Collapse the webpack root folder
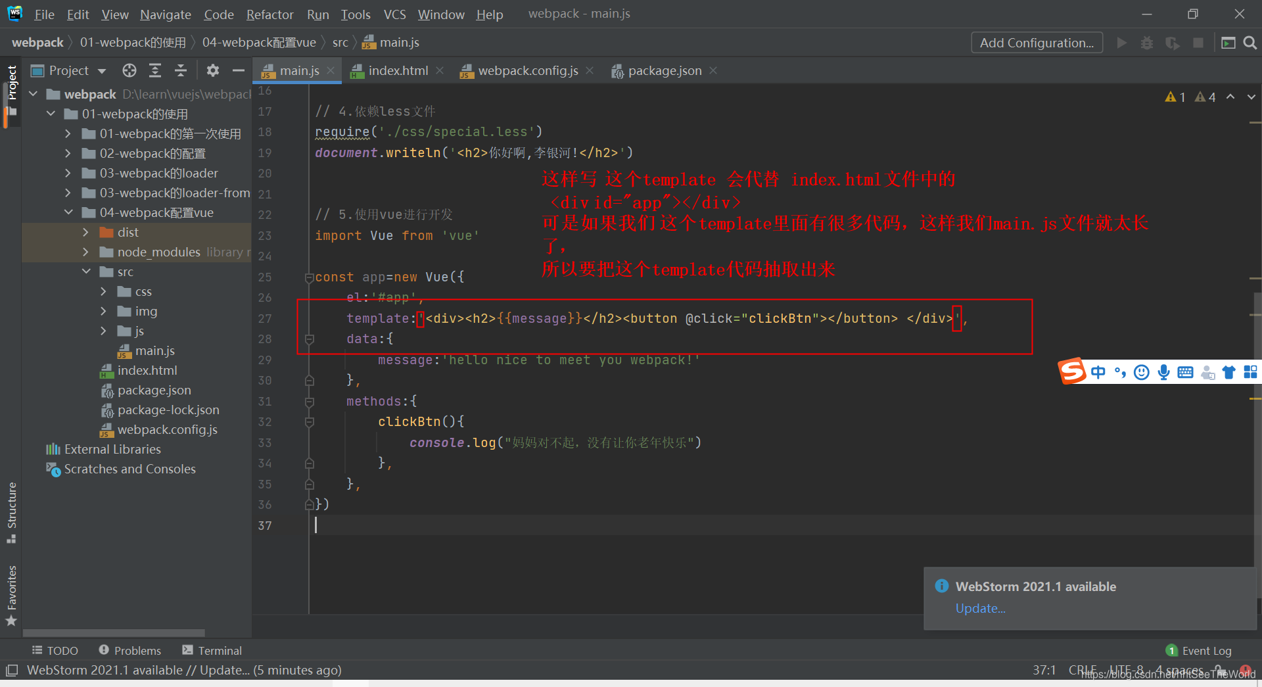Image resolution: width=1262 pixels, height=687 pixels. click(x=34, y=94)
